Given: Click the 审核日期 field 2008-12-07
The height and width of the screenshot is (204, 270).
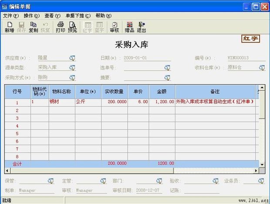Looking at the screenshot, I should point(149,191).
